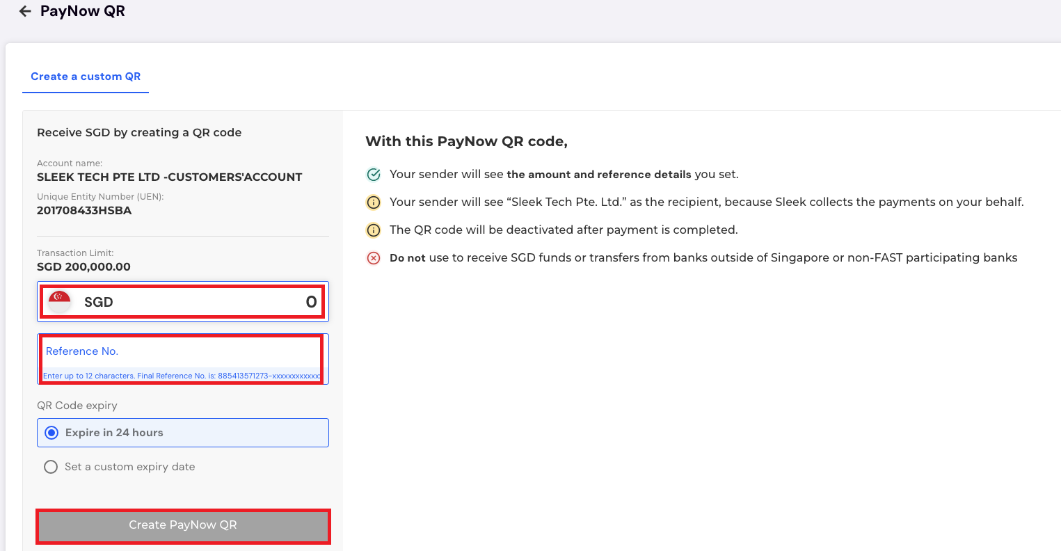Image resolution: width=1061 pixels, height=551 pixels.
Task: Open the SGD currency selector
Action: click(97, 301)
